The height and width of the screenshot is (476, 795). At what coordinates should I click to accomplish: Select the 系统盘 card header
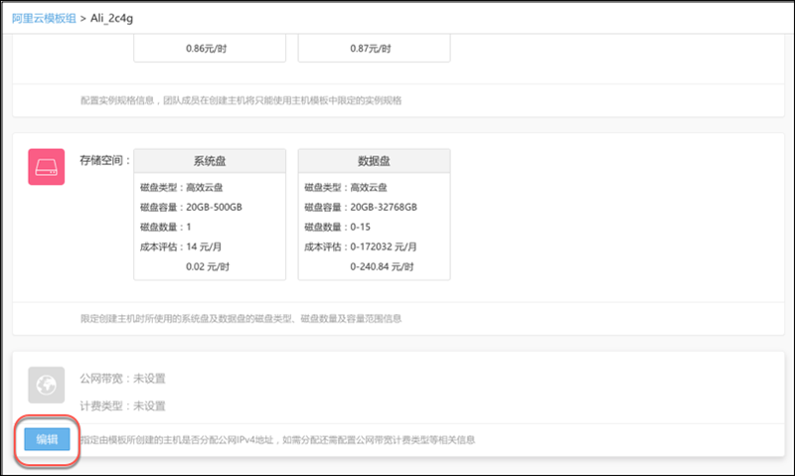(x=209, y=161)
